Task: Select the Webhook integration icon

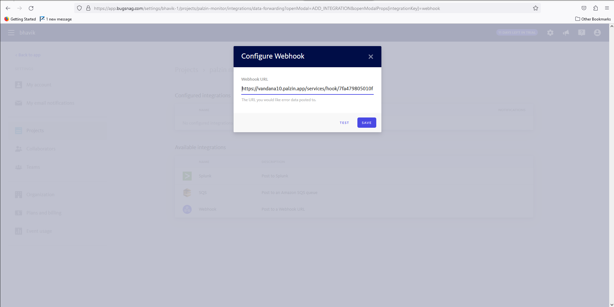Action: pos(187,209)
